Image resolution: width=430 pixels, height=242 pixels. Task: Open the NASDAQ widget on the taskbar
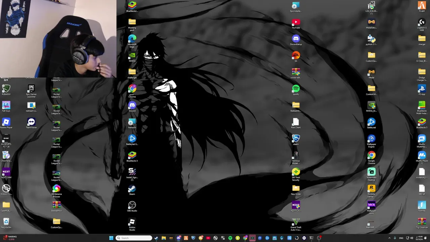9,238
